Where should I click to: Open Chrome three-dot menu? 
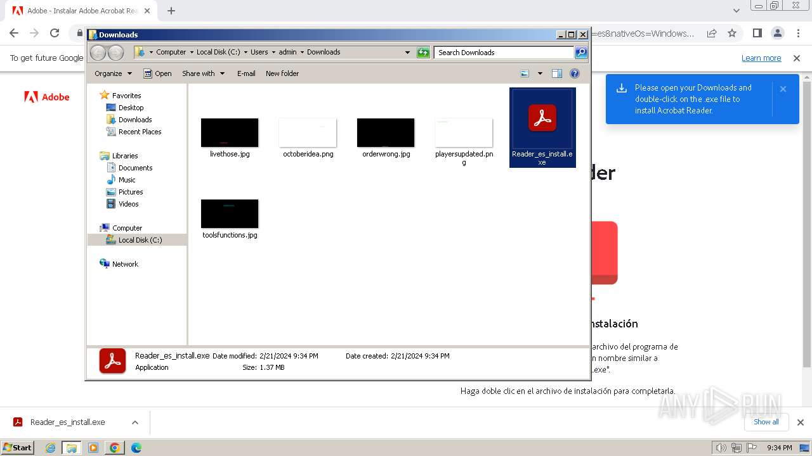(797, 33)
